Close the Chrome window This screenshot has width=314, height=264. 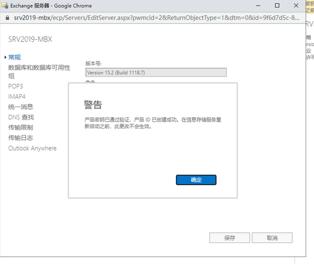296,5
